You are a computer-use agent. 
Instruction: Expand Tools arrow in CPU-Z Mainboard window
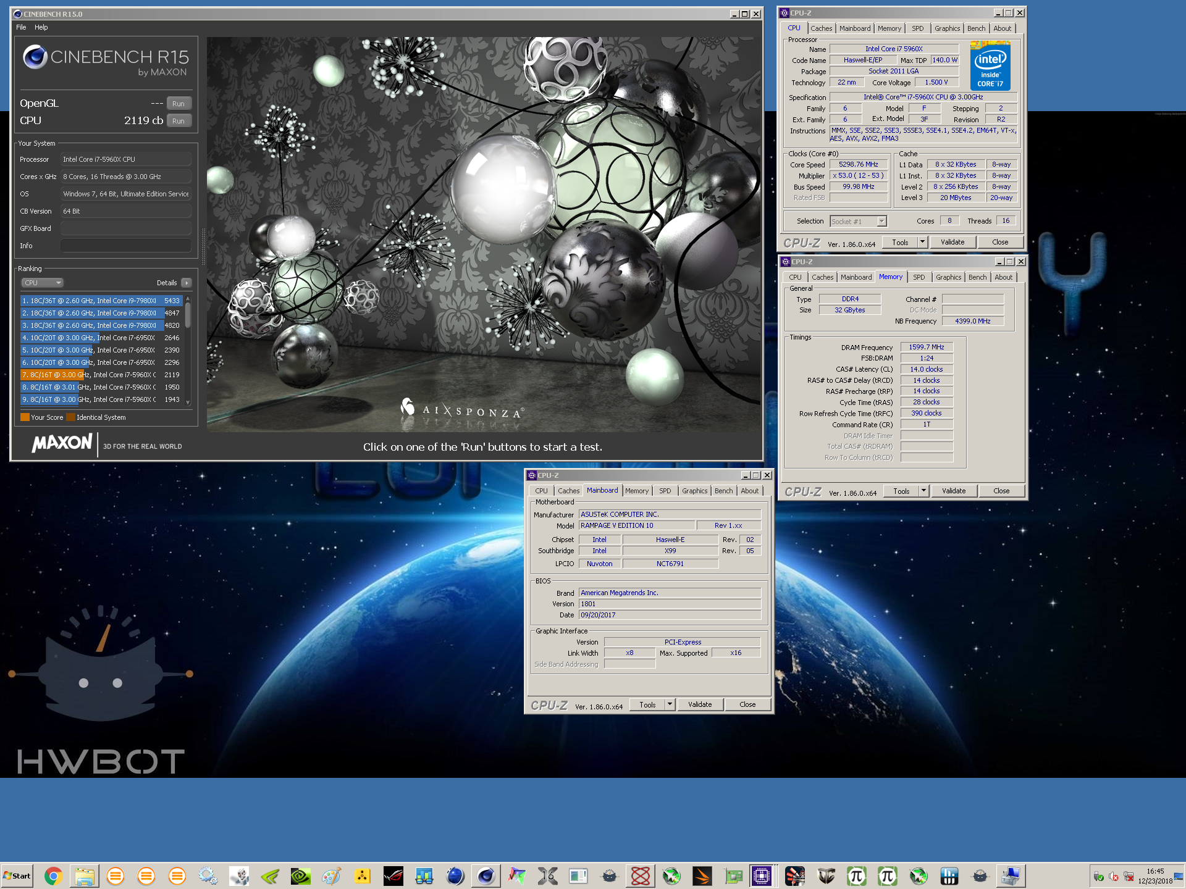click(x=670, y=704)
